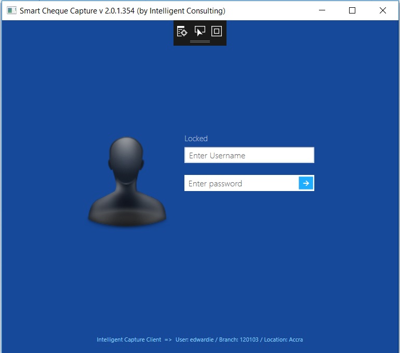
Task: Collapse the debug toolbar using its handle
Action: click(x=200, y=42)
